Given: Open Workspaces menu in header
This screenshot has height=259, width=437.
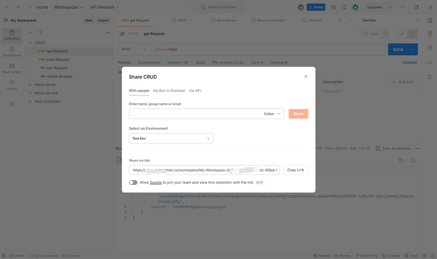Looking at the screenshot, I should pos(69,7).
